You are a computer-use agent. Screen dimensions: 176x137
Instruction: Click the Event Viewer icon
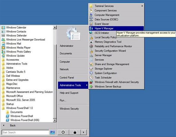coord(91,24)
